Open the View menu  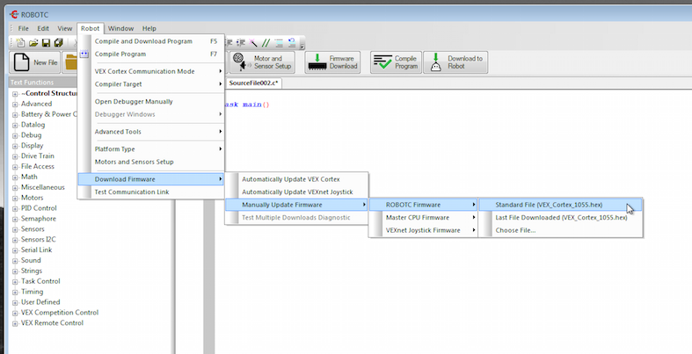click(65, 28)
